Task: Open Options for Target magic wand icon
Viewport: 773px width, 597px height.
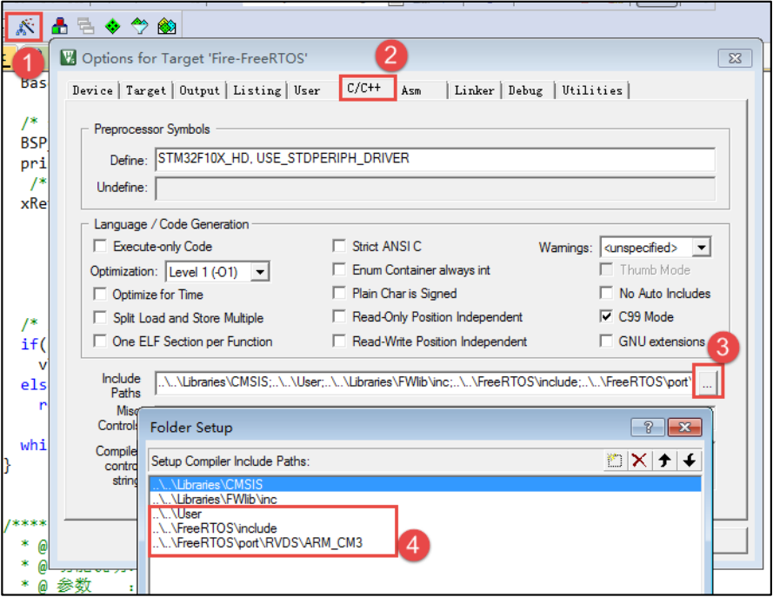Action: pos(24,26)
